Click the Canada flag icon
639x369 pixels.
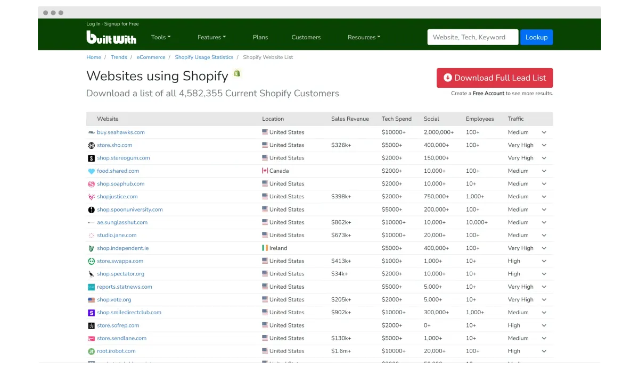point(265,171)
